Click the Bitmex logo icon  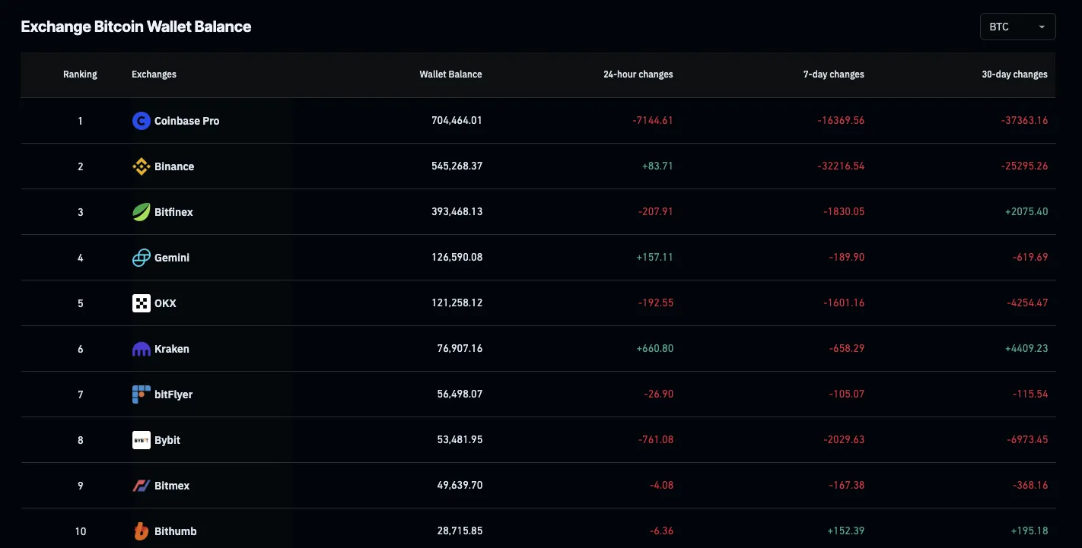(x=141, y=485)
